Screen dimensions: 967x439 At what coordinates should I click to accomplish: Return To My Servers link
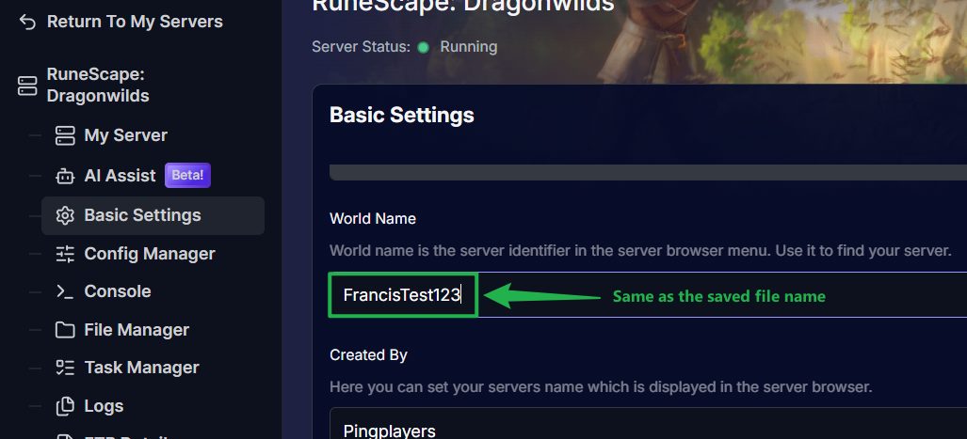click(135, 22)
